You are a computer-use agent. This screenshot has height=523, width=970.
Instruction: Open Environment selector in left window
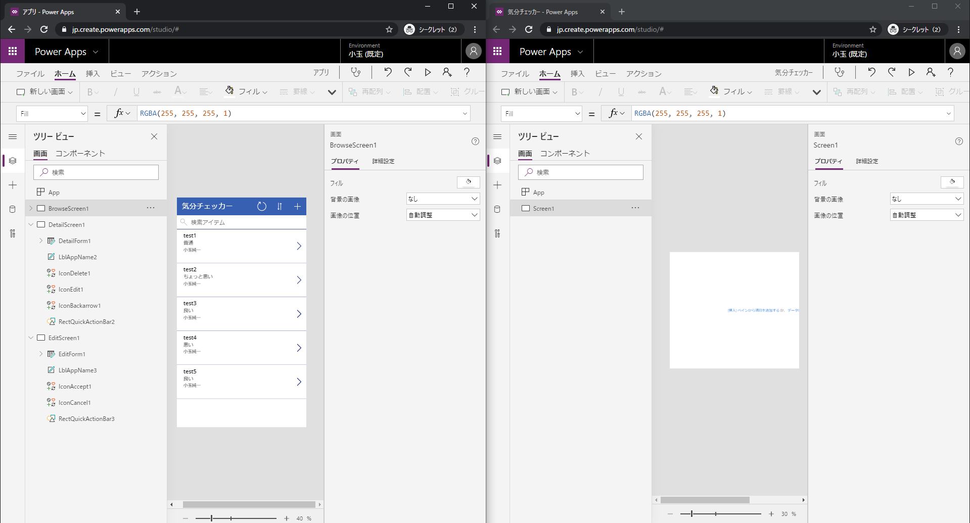point(366,51)
